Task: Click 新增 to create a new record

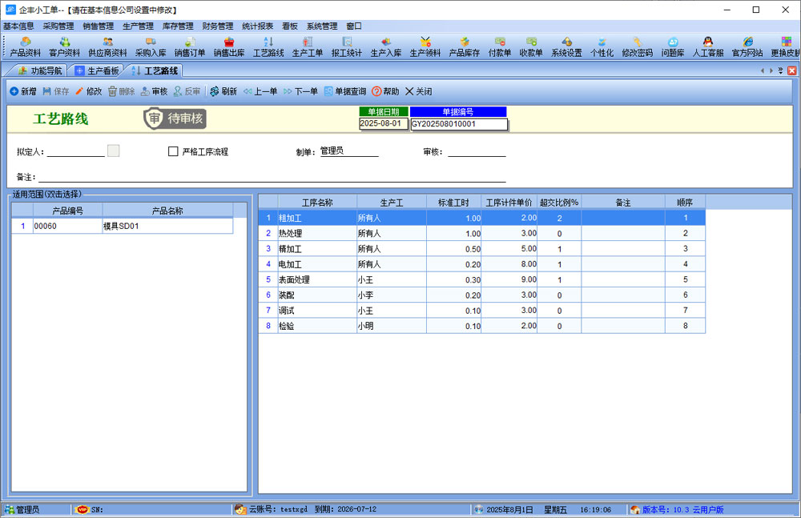Action: click(x=23, y=91)
